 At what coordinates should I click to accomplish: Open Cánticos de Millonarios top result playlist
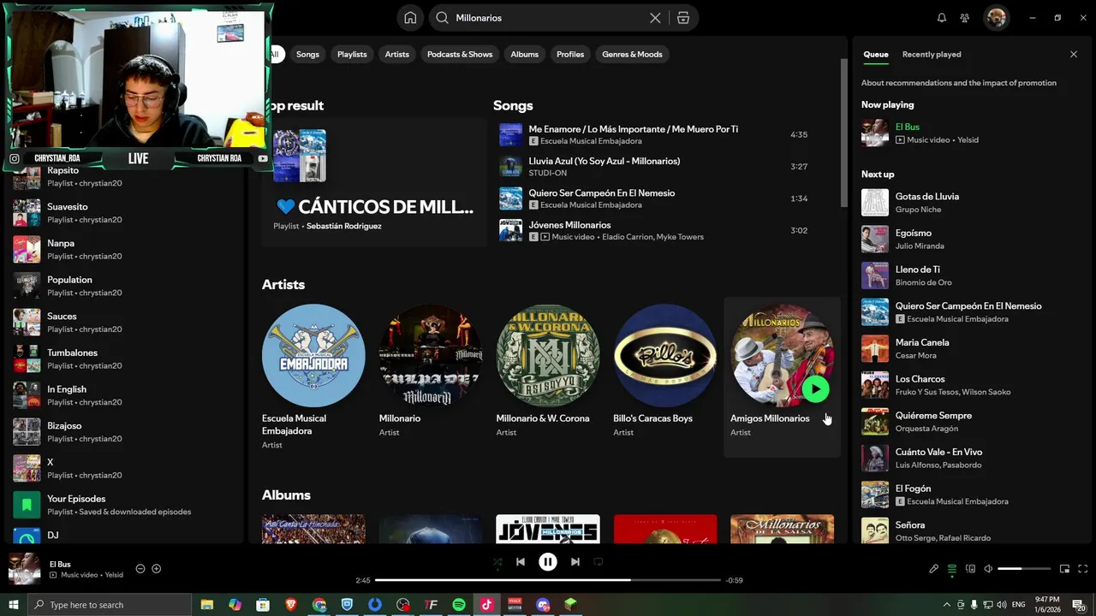pyautogui.click(x=374, y=183)
